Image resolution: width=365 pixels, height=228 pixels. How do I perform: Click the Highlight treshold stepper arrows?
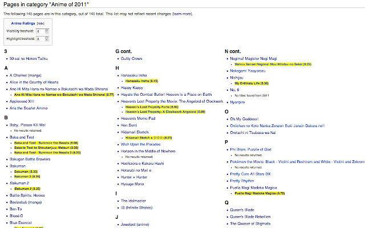(x=47, y=39)
